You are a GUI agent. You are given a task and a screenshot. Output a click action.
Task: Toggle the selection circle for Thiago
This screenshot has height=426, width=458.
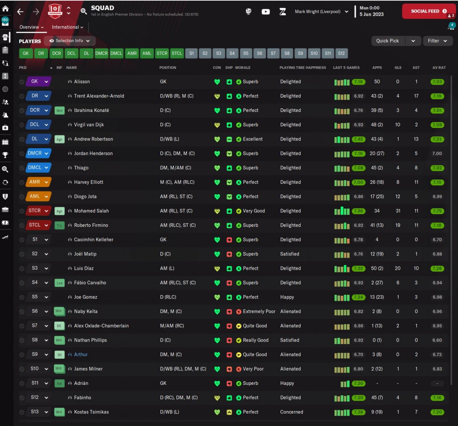click(x=22, y=168)
